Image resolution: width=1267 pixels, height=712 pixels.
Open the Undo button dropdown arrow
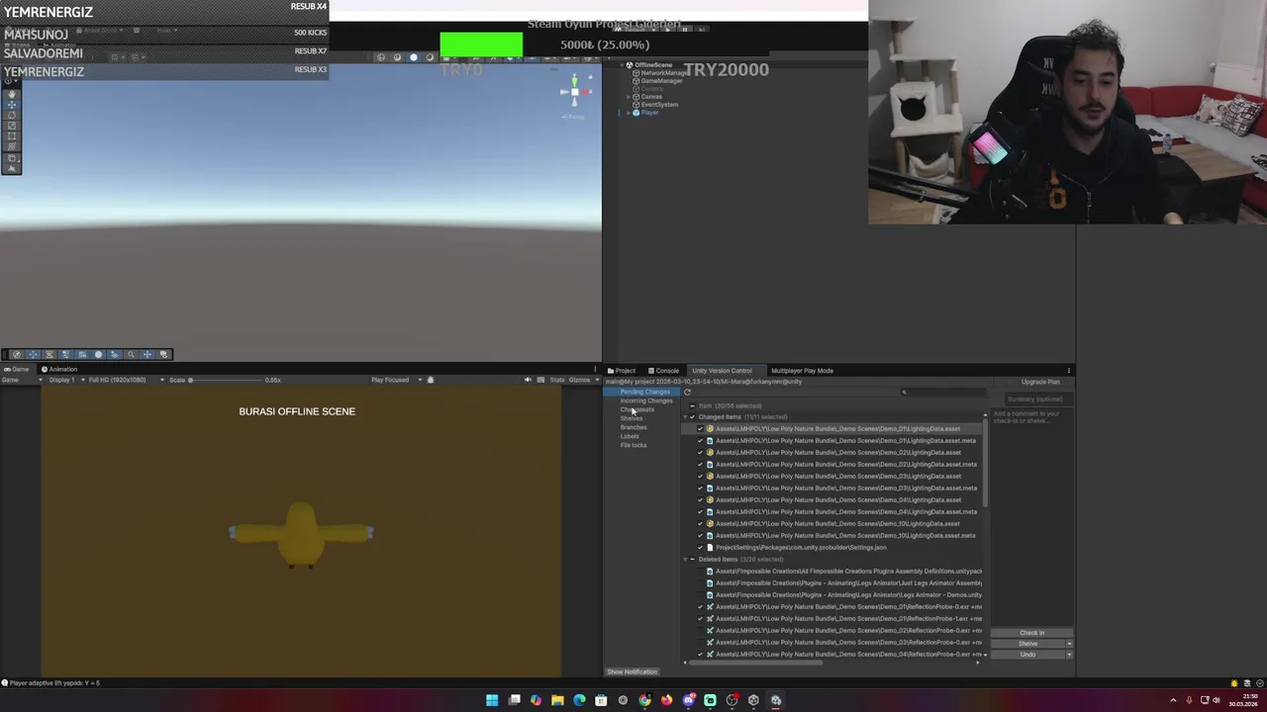pos(1069,655)
